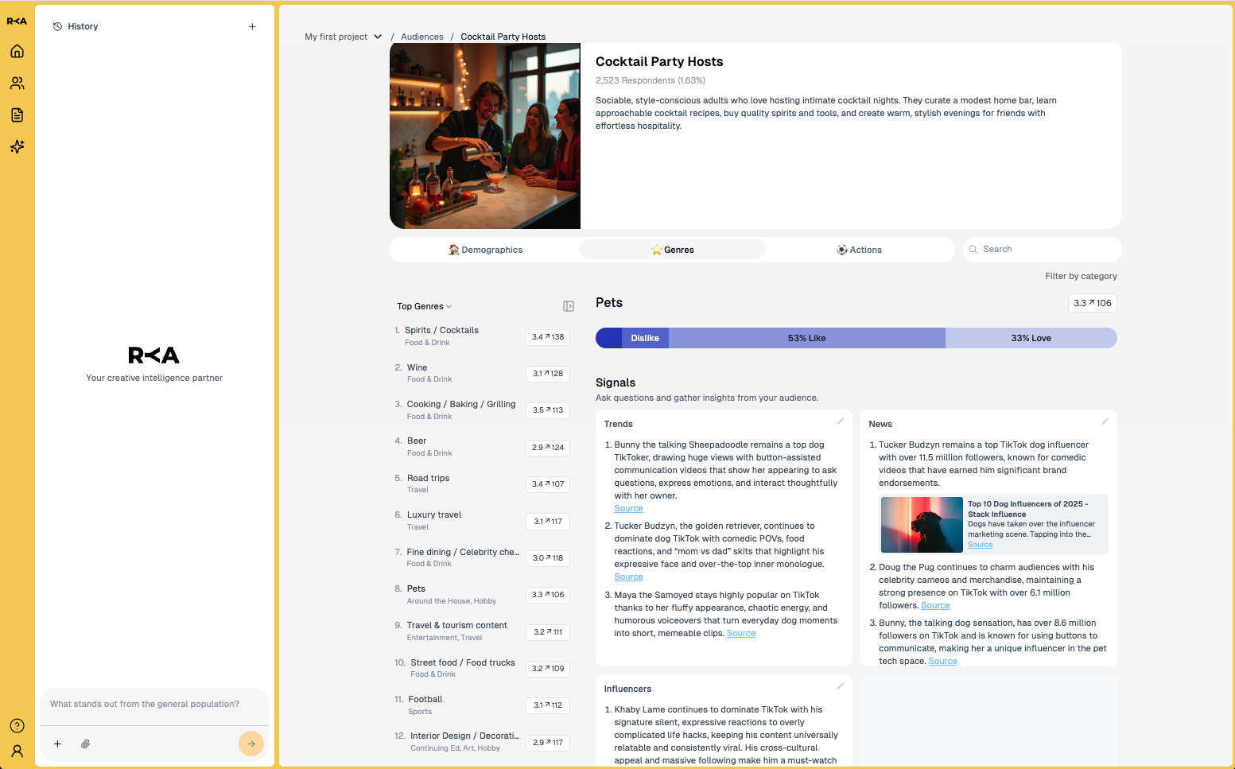Select Pets genre in list
This screenshot has height=769, width=1235.
point(482,595)
